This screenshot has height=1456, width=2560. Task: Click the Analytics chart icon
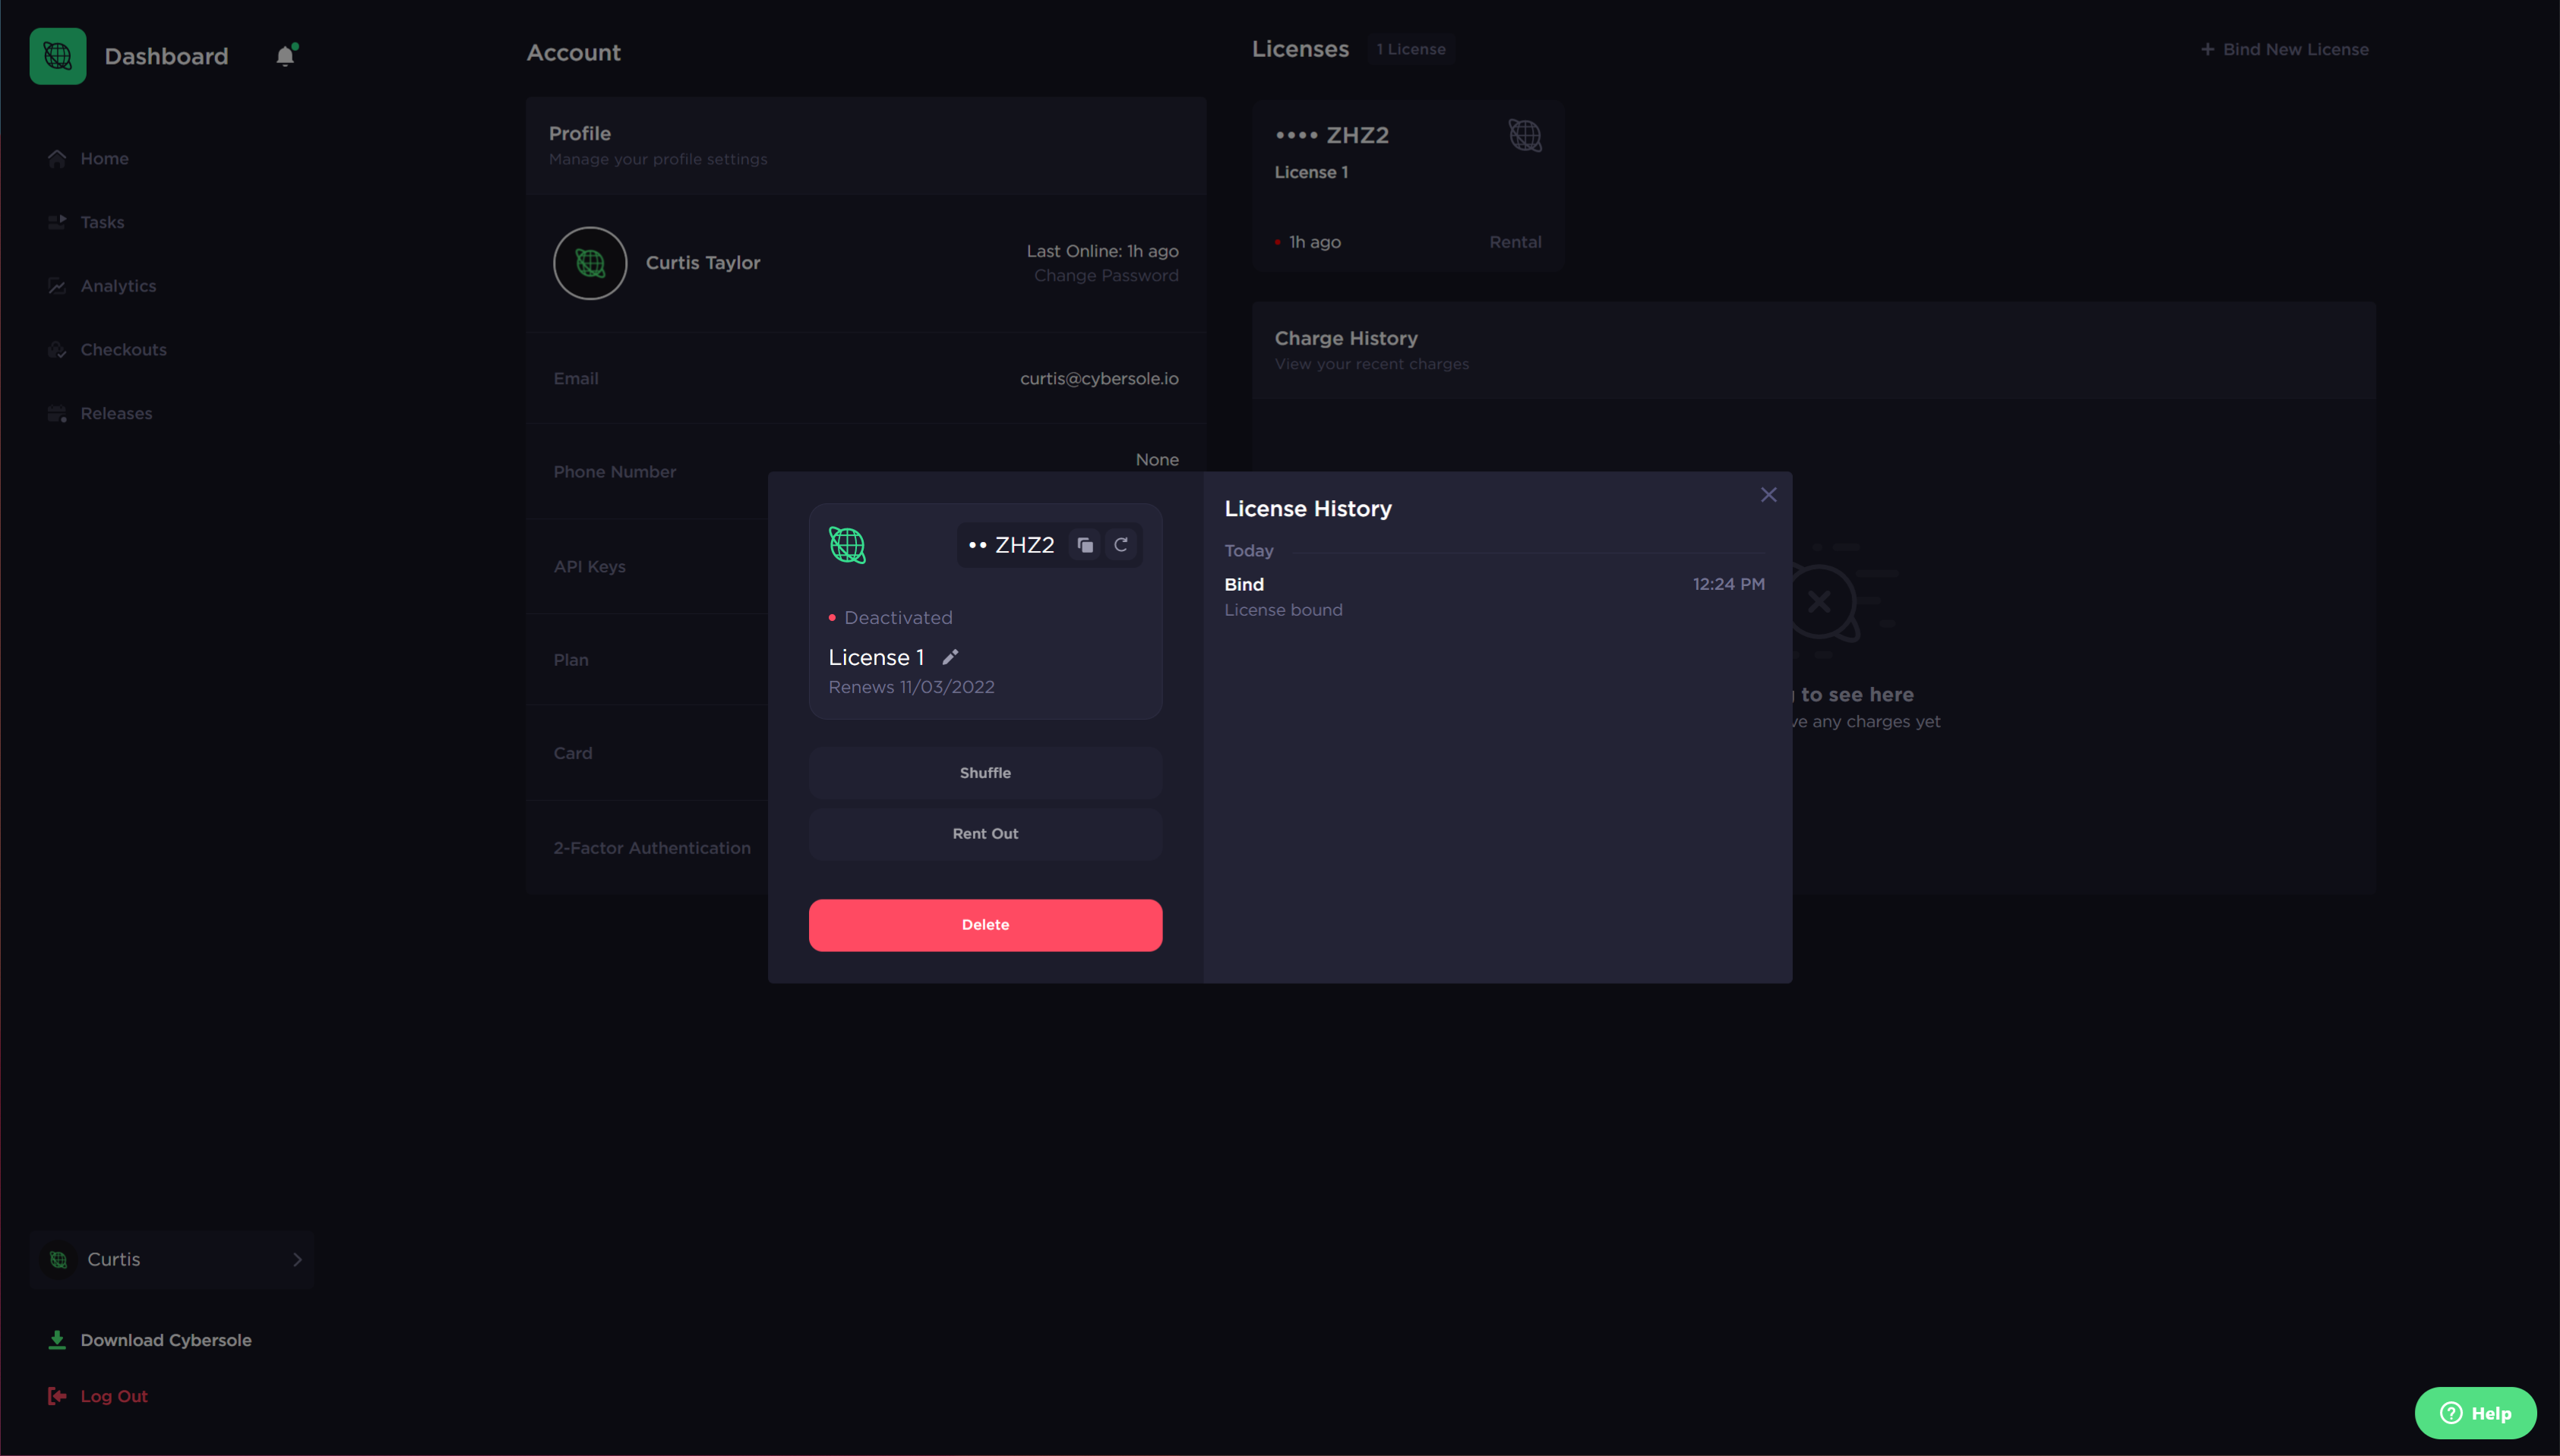[x=57, y=286]
